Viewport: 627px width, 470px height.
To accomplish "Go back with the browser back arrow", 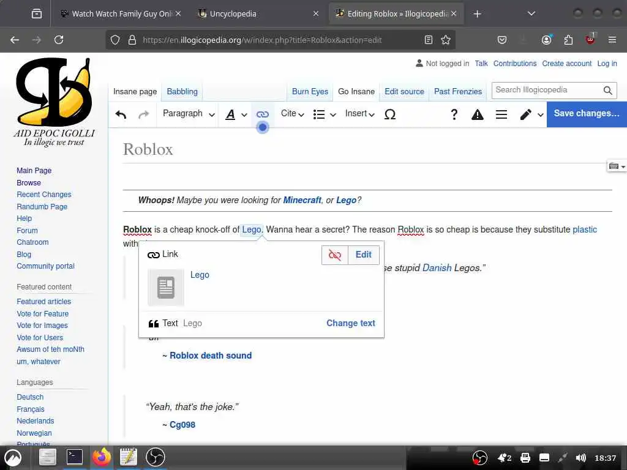I will click(15, 40).
